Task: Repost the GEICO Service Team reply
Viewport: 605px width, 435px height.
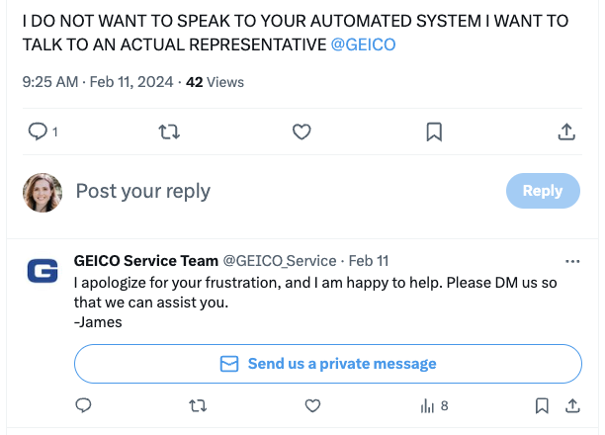Action: (x=198, y=405)
